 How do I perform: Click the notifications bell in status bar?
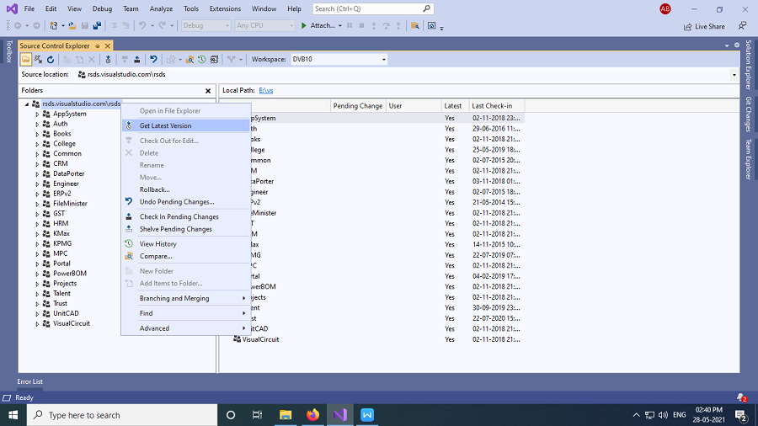tap(741, 397)
